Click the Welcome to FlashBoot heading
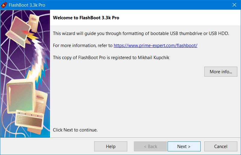241x155 pixels. [x=86, y=18]
